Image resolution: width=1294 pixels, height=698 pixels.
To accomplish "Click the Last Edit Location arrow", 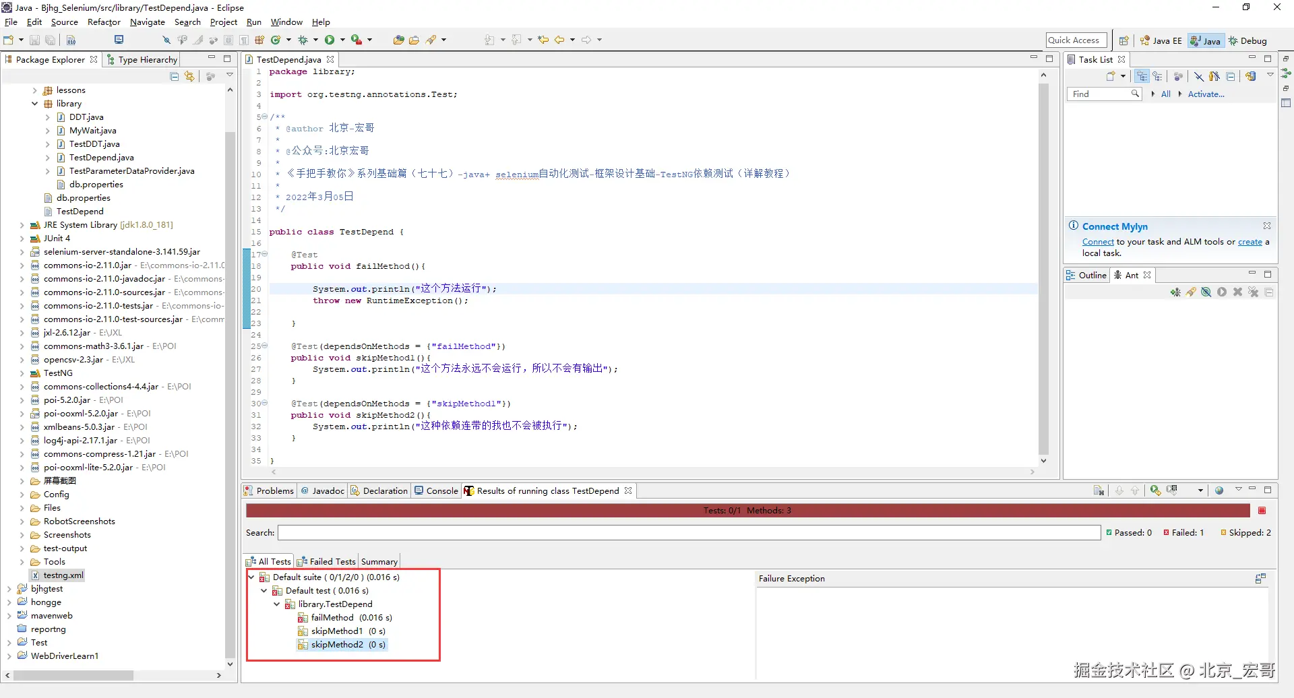I will (x=543, y=40).
